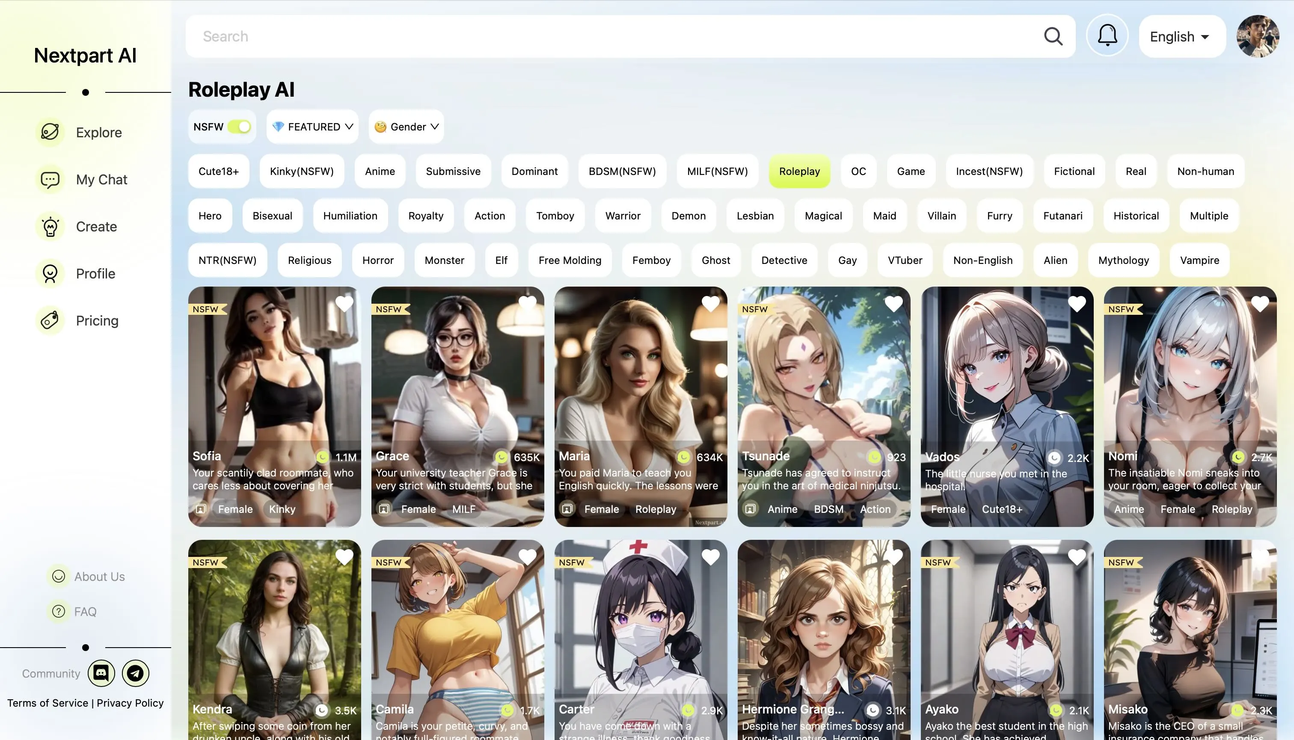This screenshot has height=740, width=1294.
Task: Toggle heart on Tsunade card
Action: [x=893, y=304]
